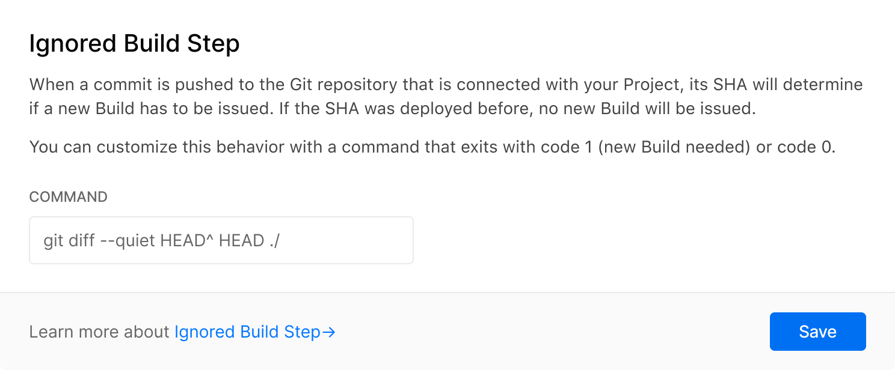Image resolution: width=895 pixels, height=370 pixels.
Task: Place cursor in the command entry field
Action: [221, 240]
